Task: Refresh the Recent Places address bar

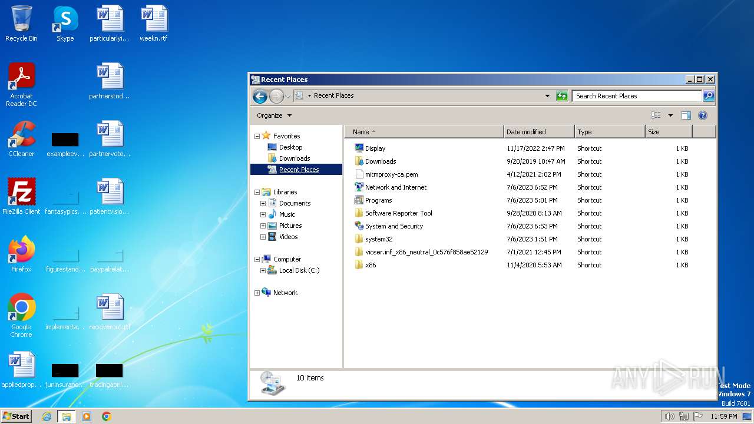Action: 563,96
